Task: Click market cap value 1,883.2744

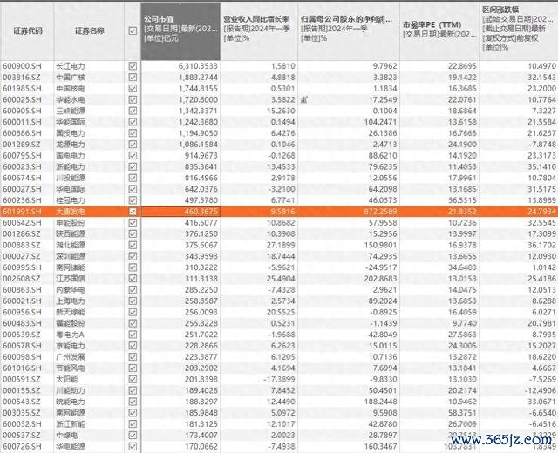Action: [198, 78]
